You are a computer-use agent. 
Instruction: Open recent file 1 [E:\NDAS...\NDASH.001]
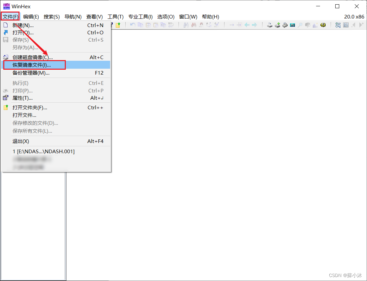(56, 152)
